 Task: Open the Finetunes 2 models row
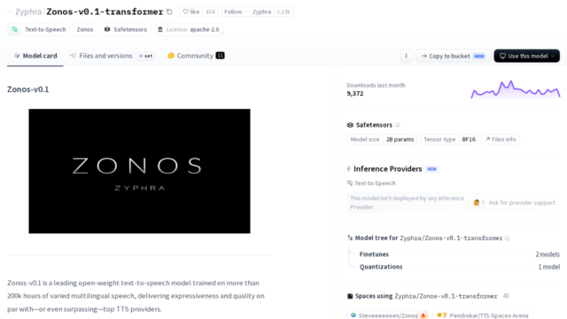point(459,254)
